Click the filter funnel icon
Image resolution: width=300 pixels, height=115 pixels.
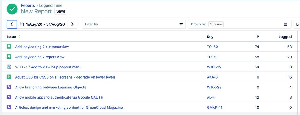point(181,24)
